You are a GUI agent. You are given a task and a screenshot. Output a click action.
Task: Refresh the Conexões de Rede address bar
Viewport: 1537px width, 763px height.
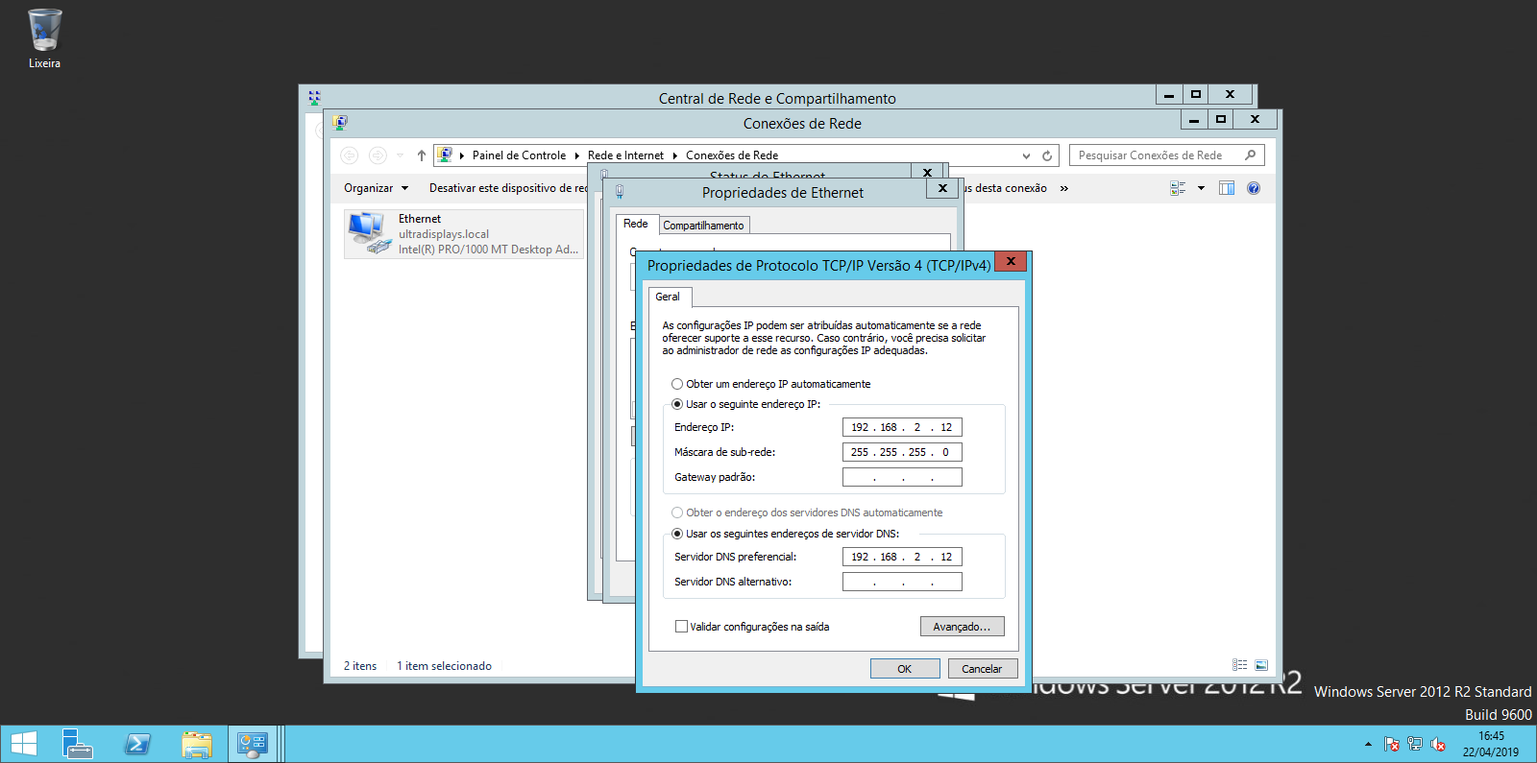(x=1047, y=155)
